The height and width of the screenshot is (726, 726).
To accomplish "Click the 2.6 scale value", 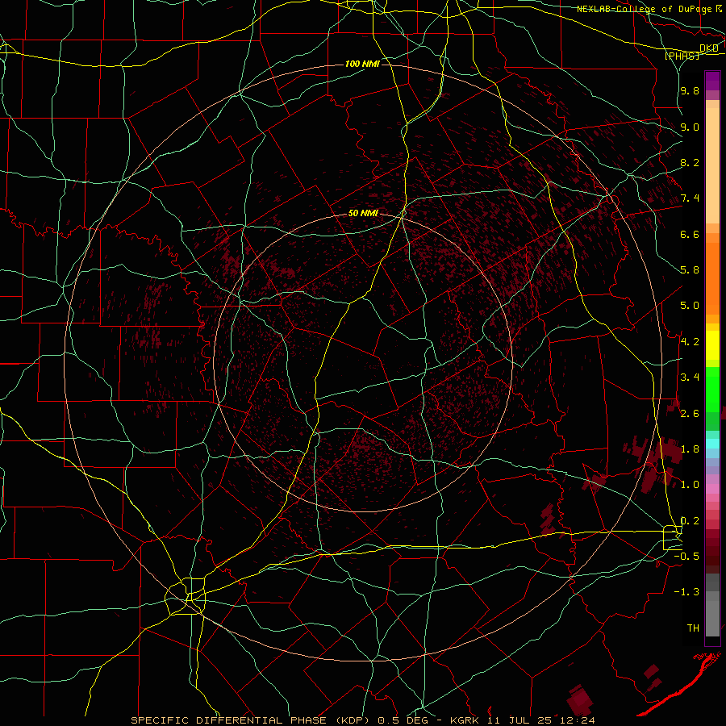I will [x=690, y=413].
